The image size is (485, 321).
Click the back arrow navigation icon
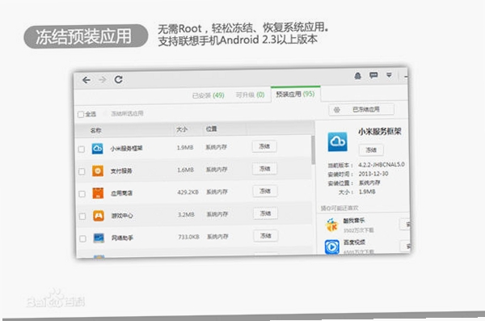click(x=86, y=80)
